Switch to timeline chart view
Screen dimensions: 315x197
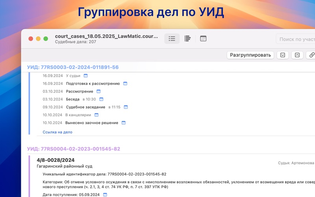187,39
